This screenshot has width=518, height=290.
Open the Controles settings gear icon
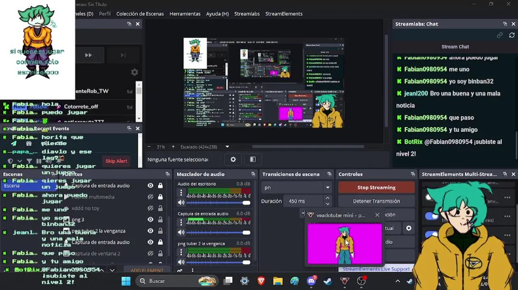[x=409, y=228]
